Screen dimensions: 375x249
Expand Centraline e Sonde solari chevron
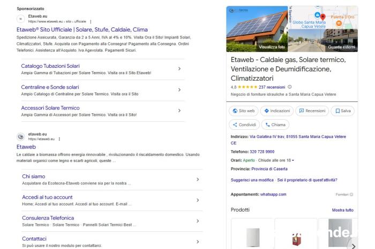point(179,90)
